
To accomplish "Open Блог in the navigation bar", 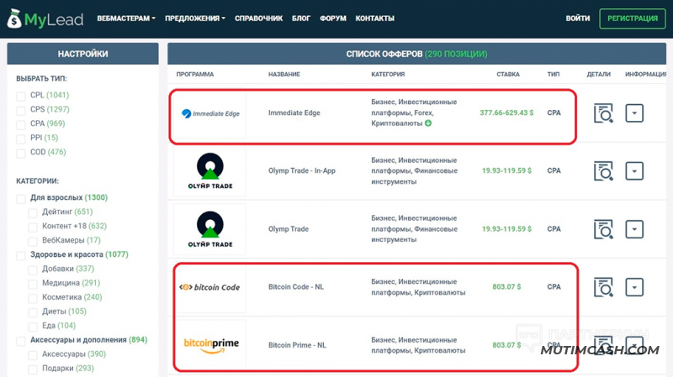I will click(301, 18).
